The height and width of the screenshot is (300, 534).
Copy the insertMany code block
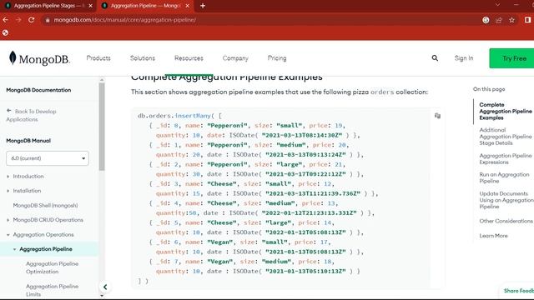pos(437,116)
